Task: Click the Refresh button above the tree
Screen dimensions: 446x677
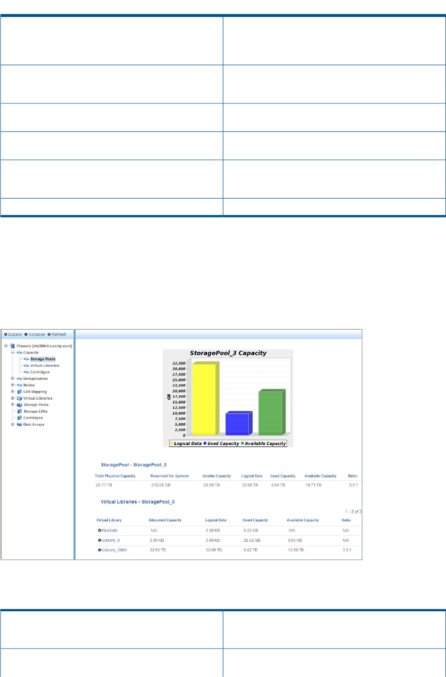Action: coord(57,334)
